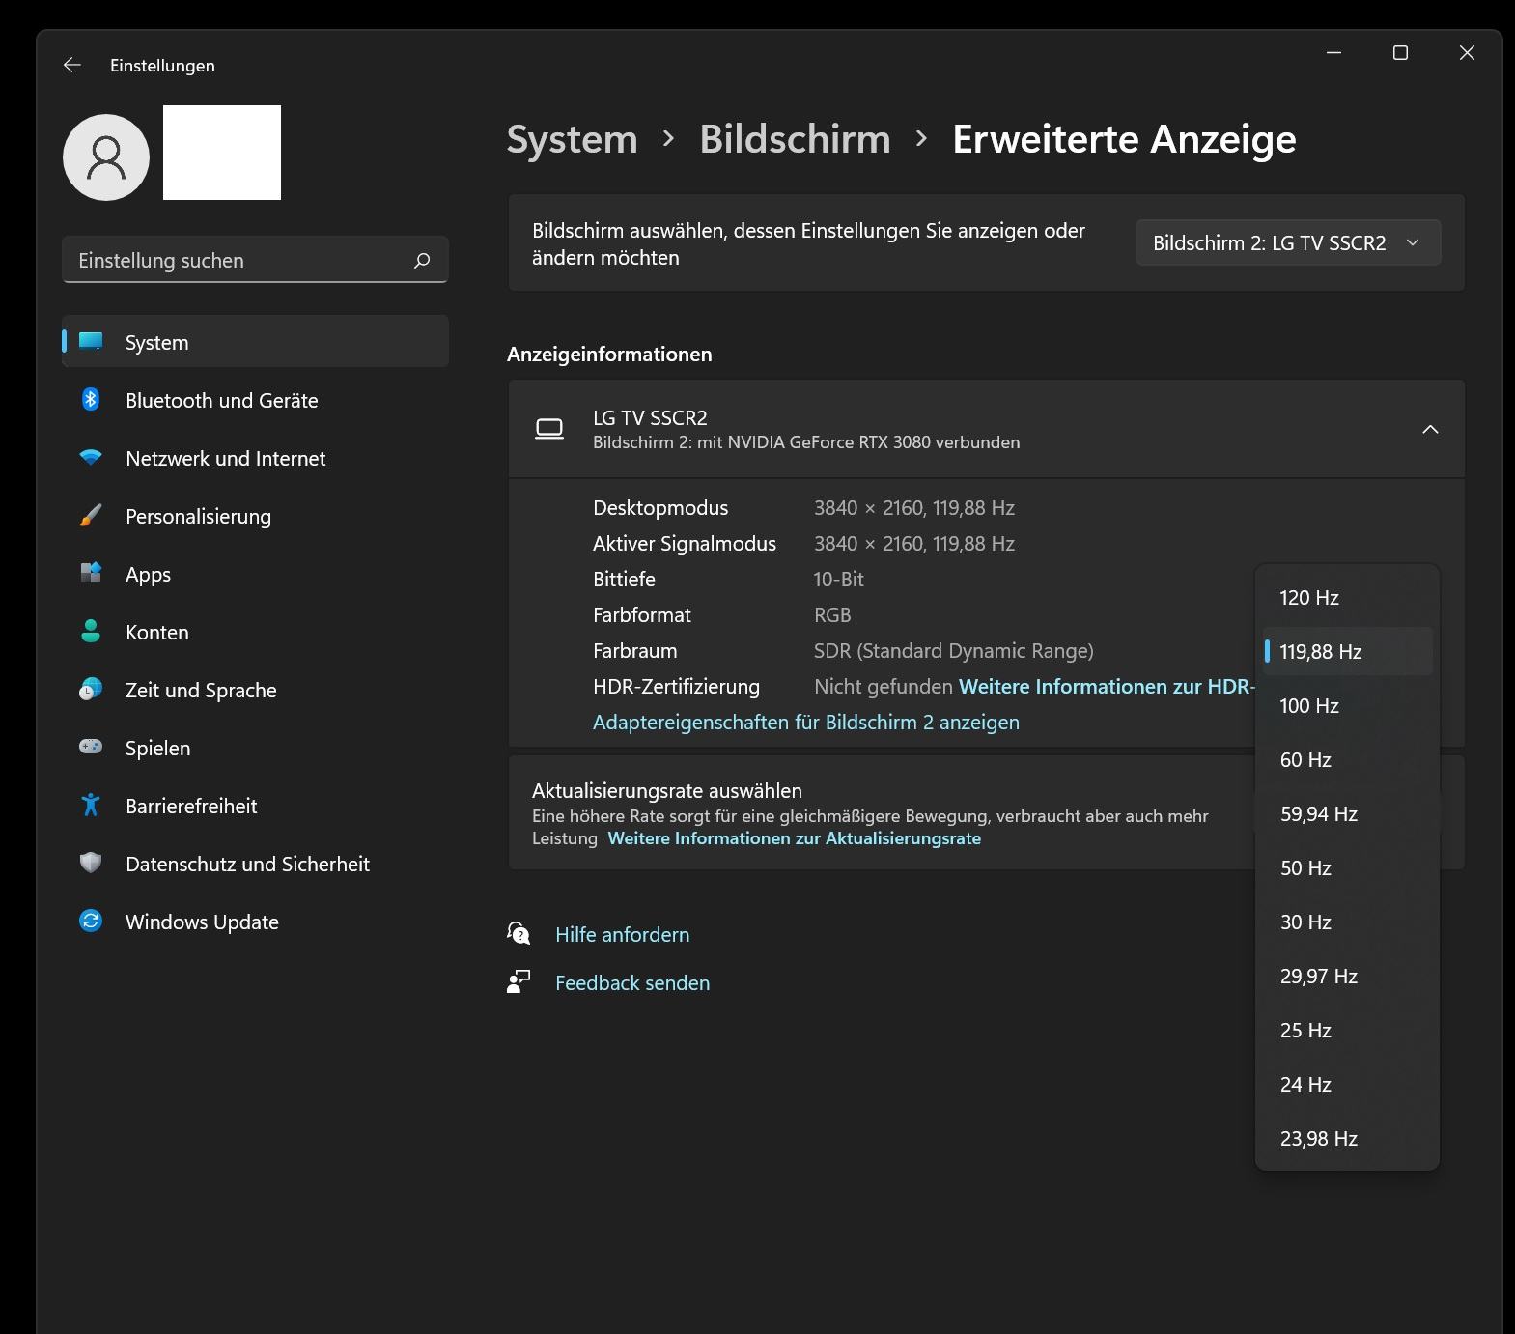Collapse the LG TV SSCR2 info panel
Screen dimensions: 1515x1334
tap(1430, 429)
